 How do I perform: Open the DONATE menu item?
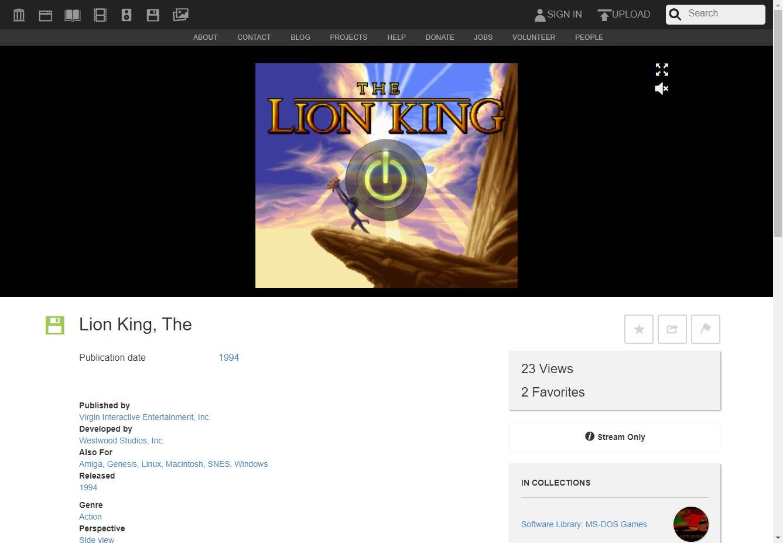(x=440, y=37)
